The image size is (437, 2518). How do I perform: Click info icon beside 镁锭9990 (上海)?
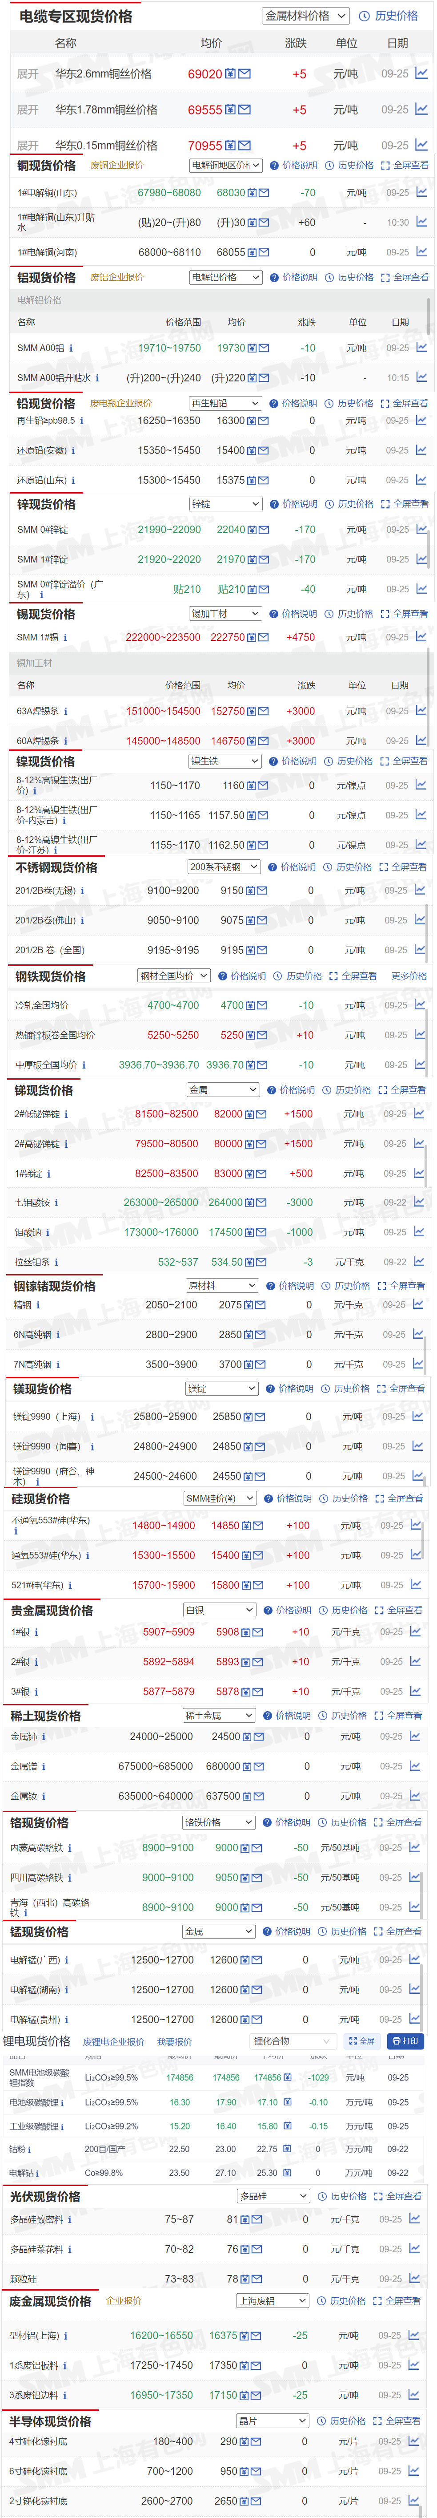(92, 1417)
